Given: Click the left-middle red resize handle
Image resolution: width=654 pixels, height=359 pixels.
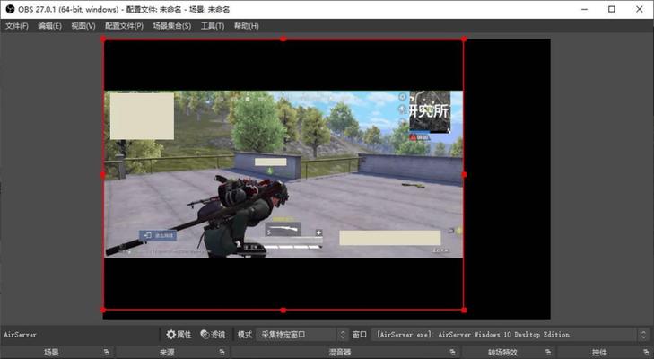Looking at the screenshot, I should [x=103, y=174].
